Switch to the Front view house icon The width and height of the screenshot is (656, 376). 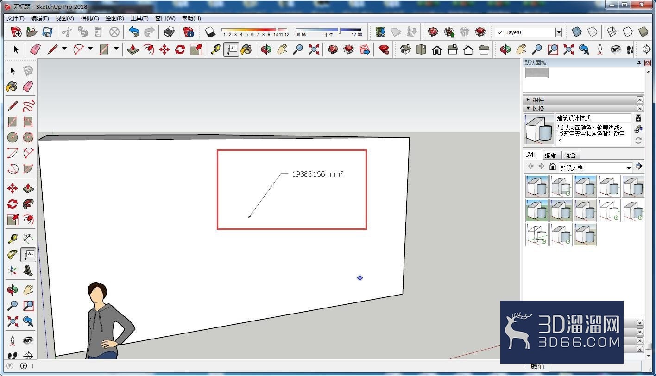437,49
